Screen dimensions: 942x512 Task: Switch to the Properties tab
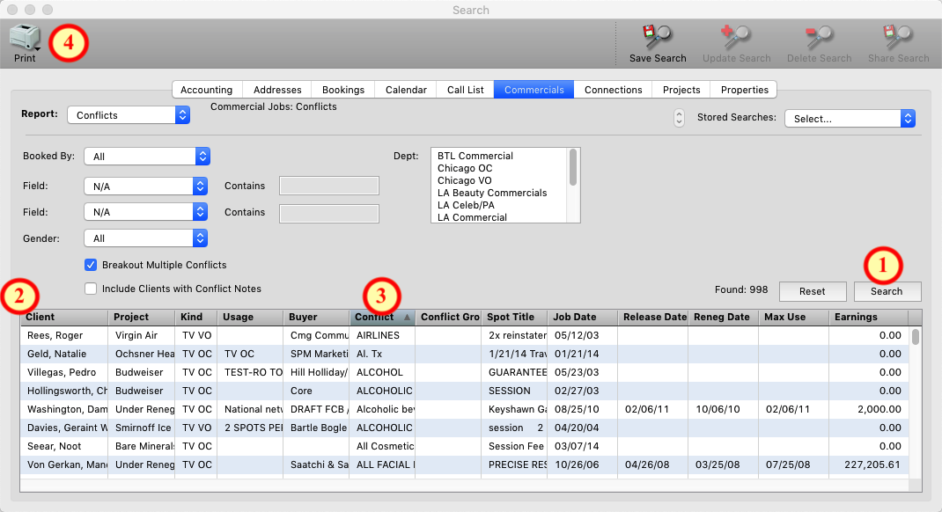click(x=744, y=90)
